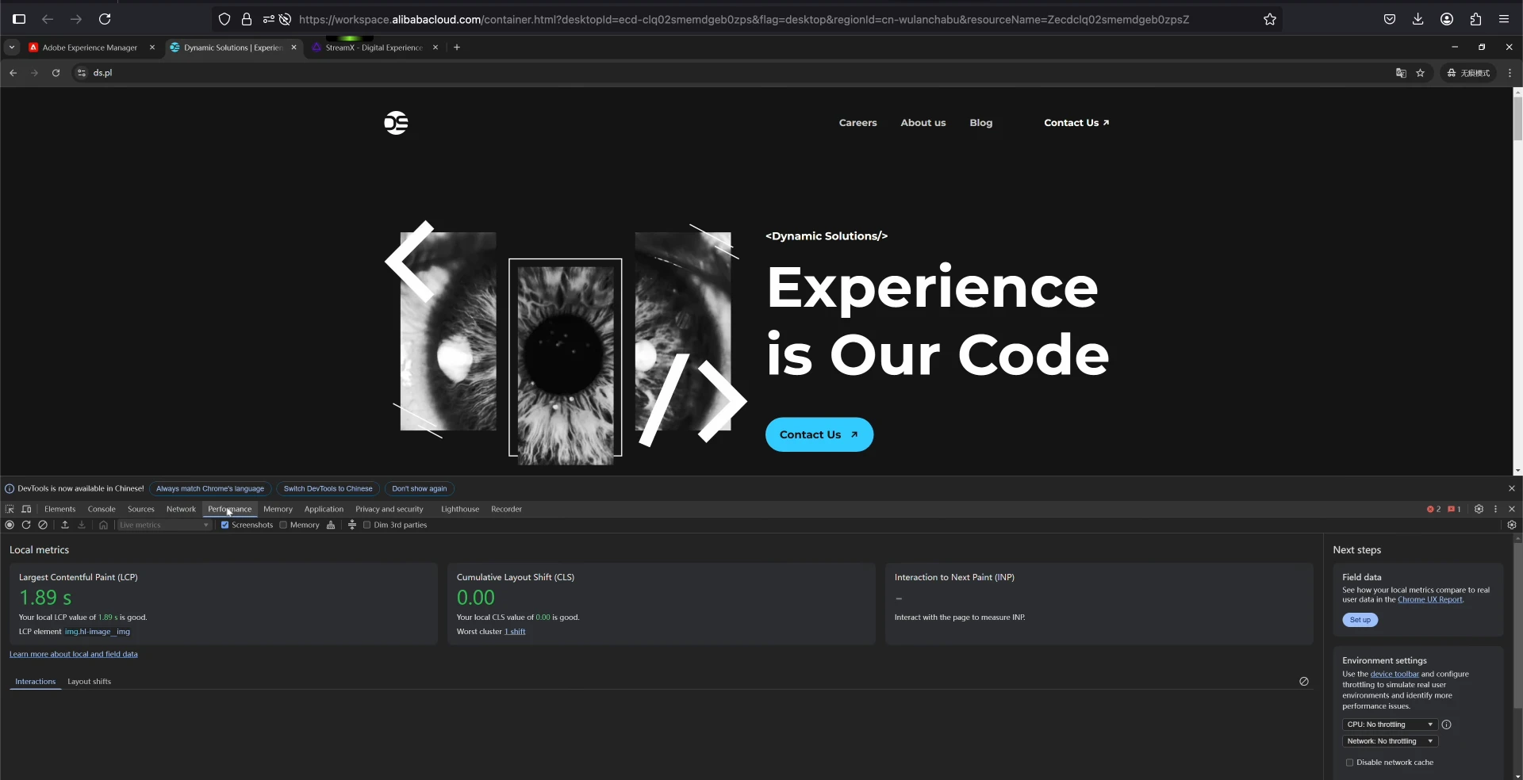Image resolution: width=1523 pixels, height=780 pixels.
Task: Click the Set up field data button
Action: (1360, 620)
